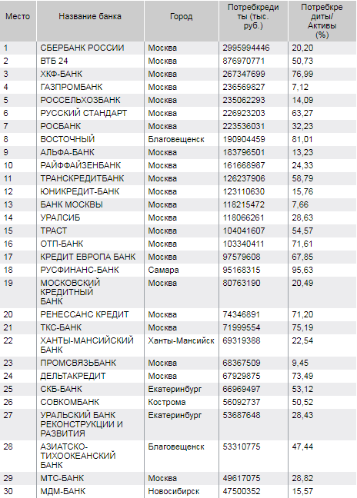This screenshot has height=498, width=357.
Task: Select the ВОСТОЧНЫЙ bank entry
Action: click(x=68, y=139)
